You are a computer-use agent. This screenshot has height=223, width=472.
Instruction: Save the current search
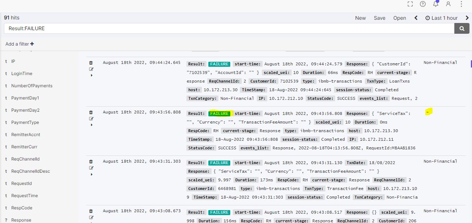click(x=380, y=18)
